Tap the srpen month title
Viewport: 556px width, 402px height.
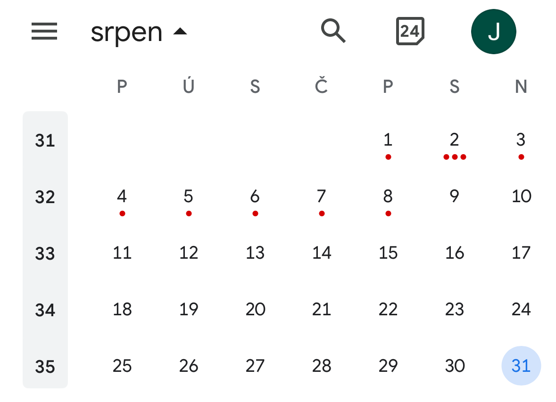(126, 33)
